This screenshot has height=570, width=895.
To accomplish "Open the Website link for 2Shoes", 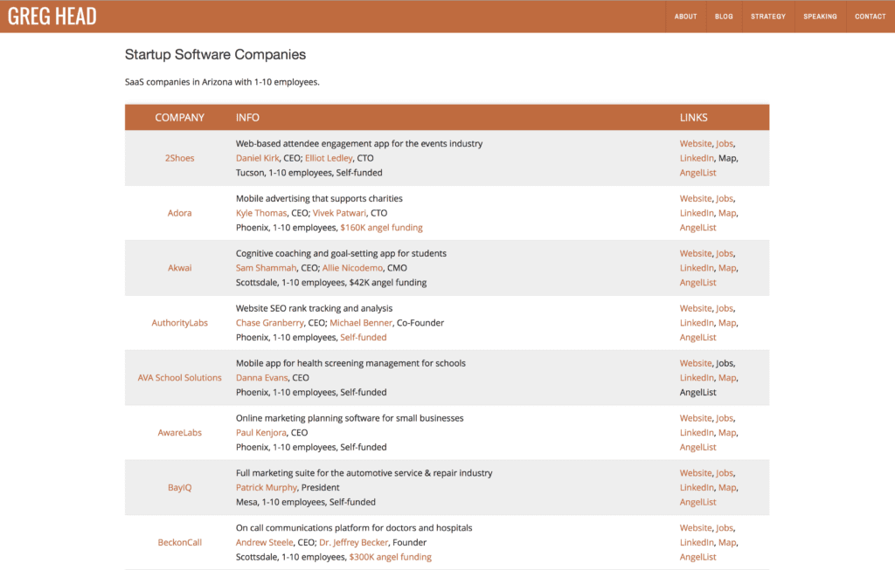I will tap(696, 144).
